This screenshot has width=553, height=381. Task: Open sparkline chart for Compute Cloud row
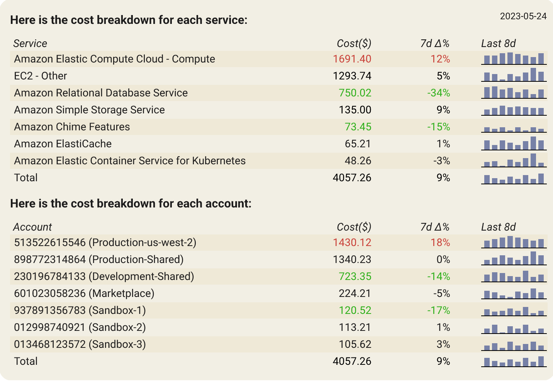click(514, 59)
